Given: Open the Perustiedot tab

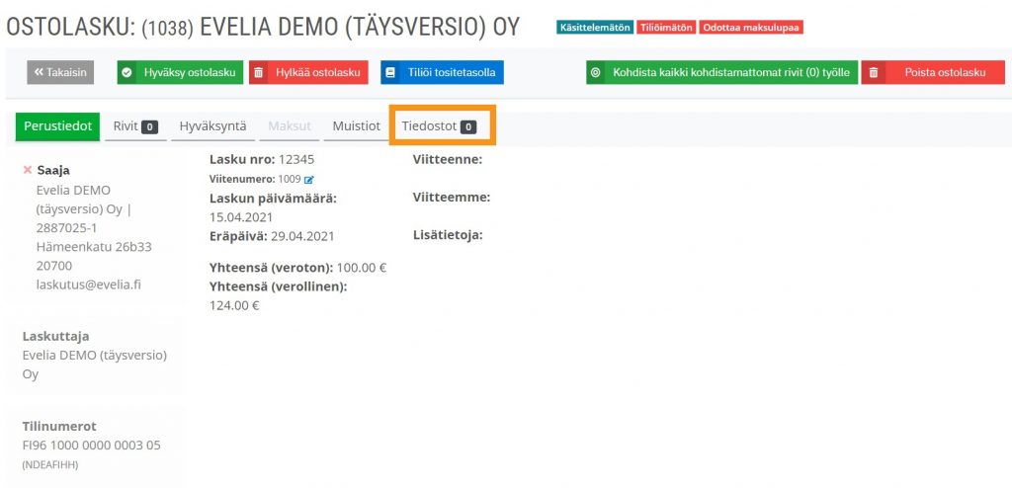Looking at the screenshot, I should pos(57,126).
